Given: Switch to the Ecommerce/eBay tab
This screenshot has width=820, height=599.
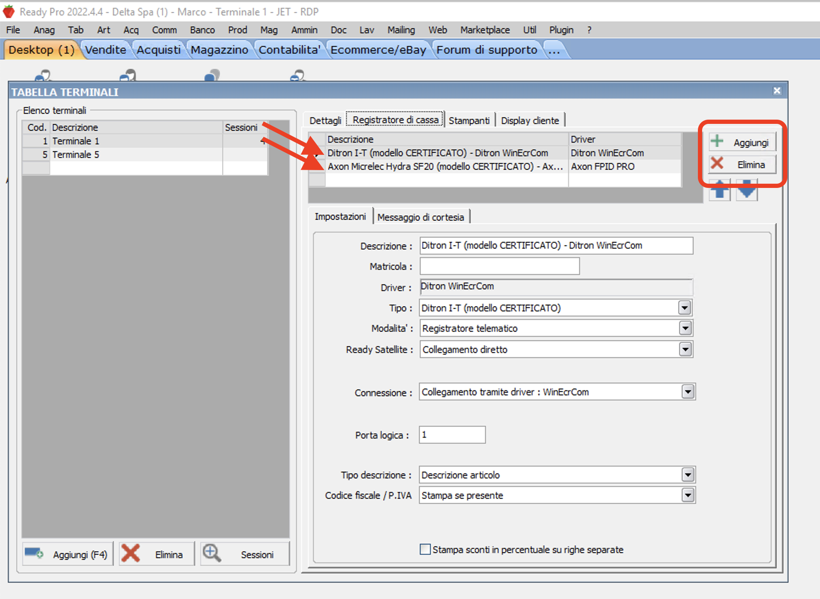Looking at the screenshot, I should point(378,50).
